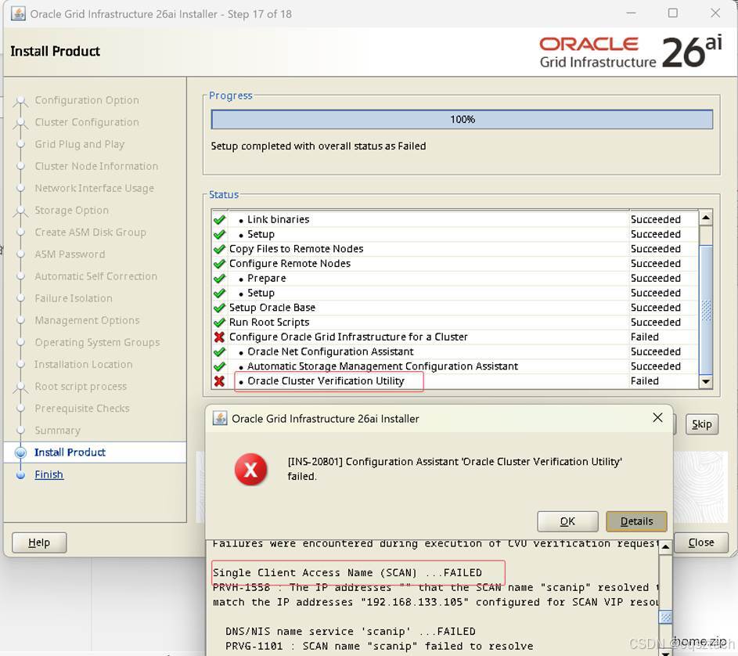Select Automatic Self Correction step
Image resolution: width=738 pixels, height=656 pixels.
[x=95, y=276]
